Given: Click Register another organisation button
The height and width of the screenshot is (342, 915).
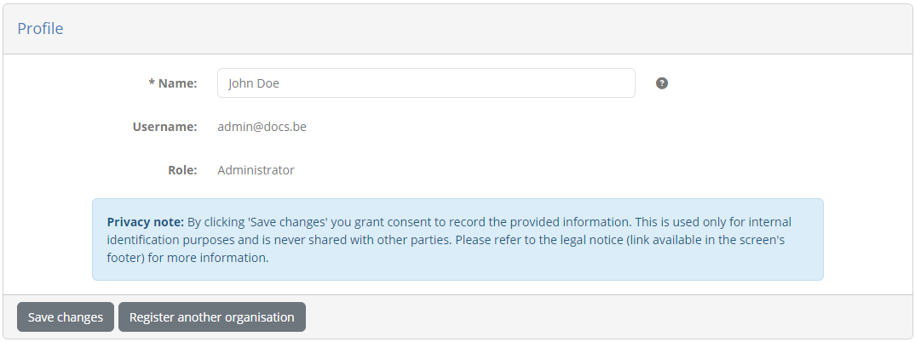Looking at the screenshot, I should [x=212, y=317].
